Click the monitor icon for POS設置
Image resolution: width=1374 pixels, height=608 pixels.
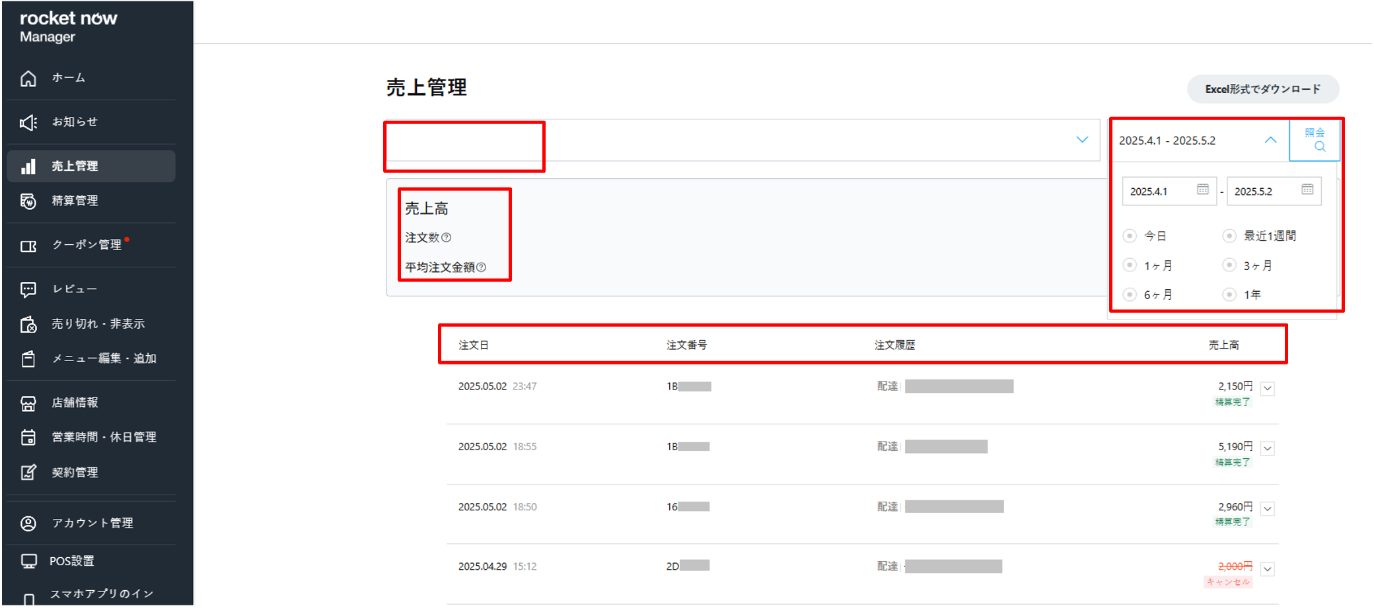coord(28,561)
